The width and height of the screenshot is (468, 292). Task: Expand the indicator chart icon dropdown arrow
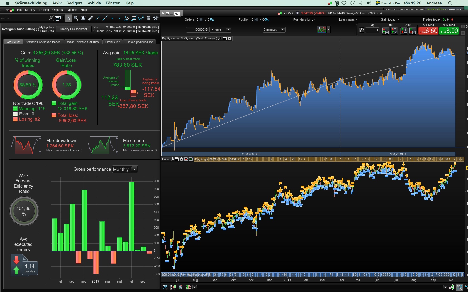point(328,29)
